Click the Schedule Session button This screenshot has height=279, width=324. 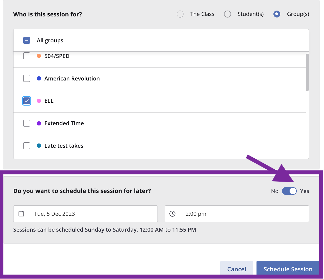[x=287, y=269]
